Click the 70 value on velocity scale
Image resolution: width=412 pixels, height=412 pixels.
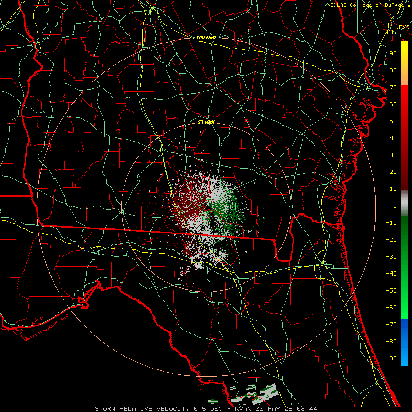[393, 87]
